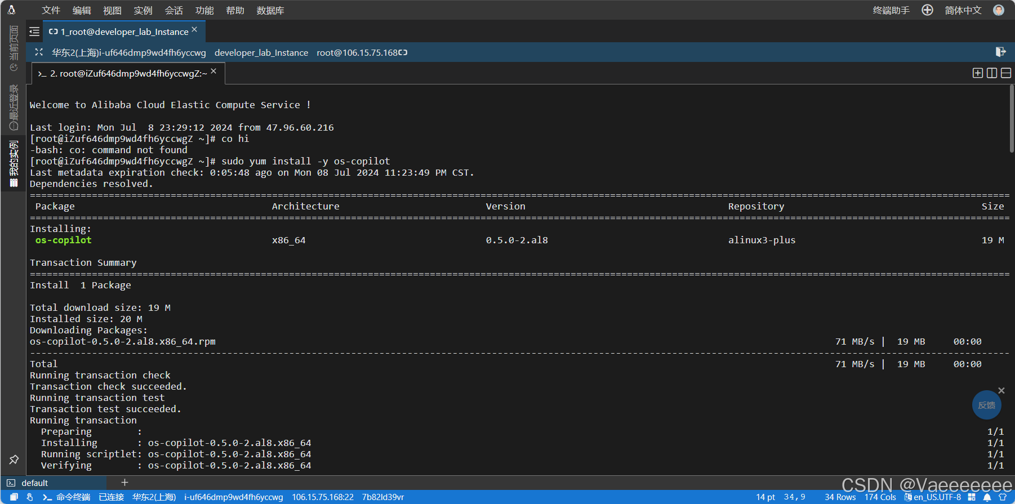Open 终端助手 terminal assistant
This screenshot has width=1015, height=504.
click(891, 10)
